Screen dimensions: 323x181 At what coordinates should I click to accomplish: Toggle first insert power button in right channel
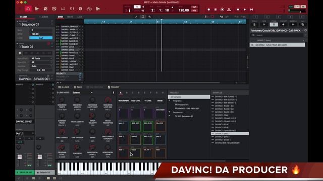(52, 84)
